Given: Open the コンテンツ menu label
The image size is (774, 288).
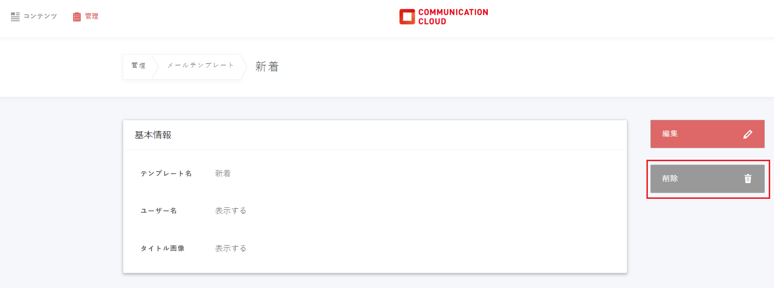Looking at the screenshot, I should point(40,16).
